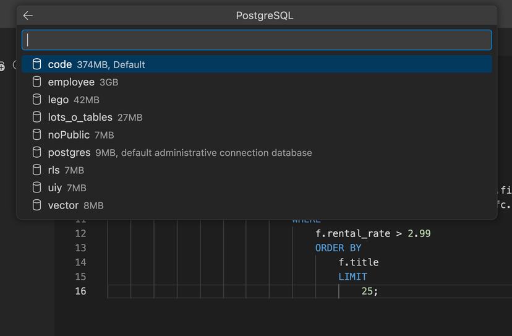Click the database icon beside postgres
Viewport: 512px width, 336px height.
pyautogui.click(x=37, y=152)
